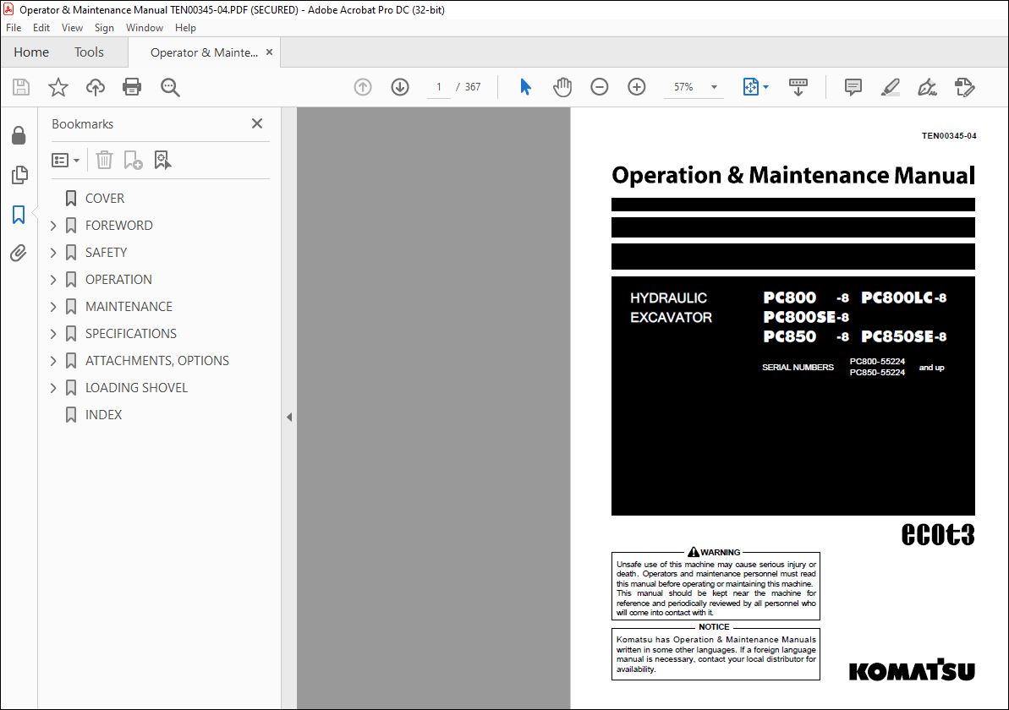Open the File menu
This screenshot has height=710, width=1009.
point(14,28)
